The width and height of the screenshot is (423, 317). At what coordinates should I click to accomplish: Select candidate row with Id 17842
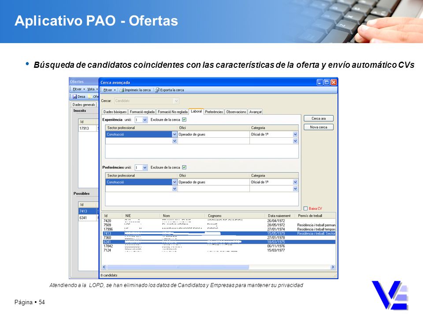[219, 246]
